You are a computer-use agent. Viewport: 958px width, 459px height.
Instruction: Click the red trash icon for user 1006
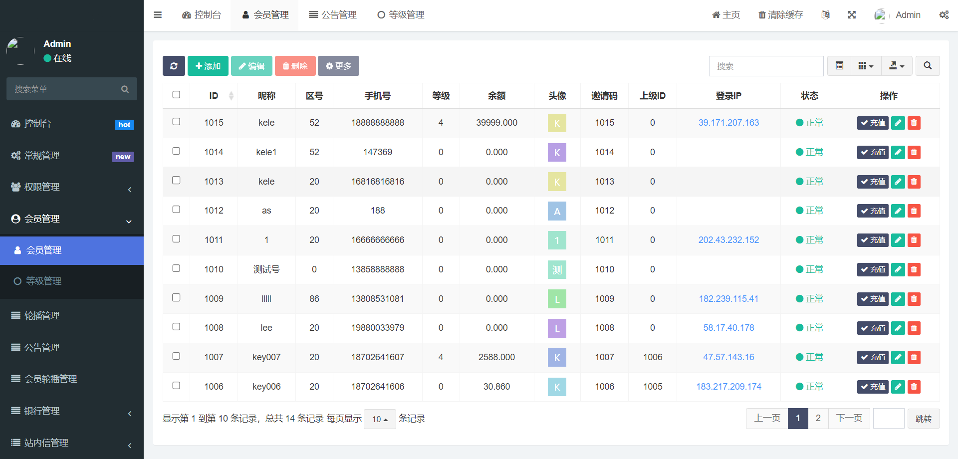914,387
